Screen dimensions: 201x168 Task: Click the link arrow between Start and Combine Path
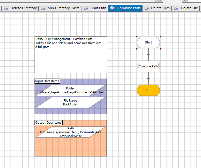[148, 55]
